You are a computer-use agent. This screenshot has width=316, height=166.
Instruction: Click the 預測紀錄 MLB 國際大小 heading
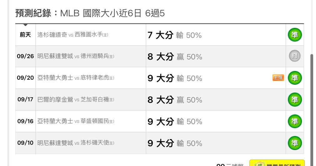90,13
